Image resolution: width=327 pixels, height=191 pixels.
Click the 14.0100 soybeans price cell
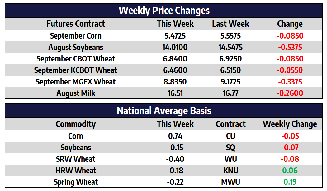pos(175,47)
